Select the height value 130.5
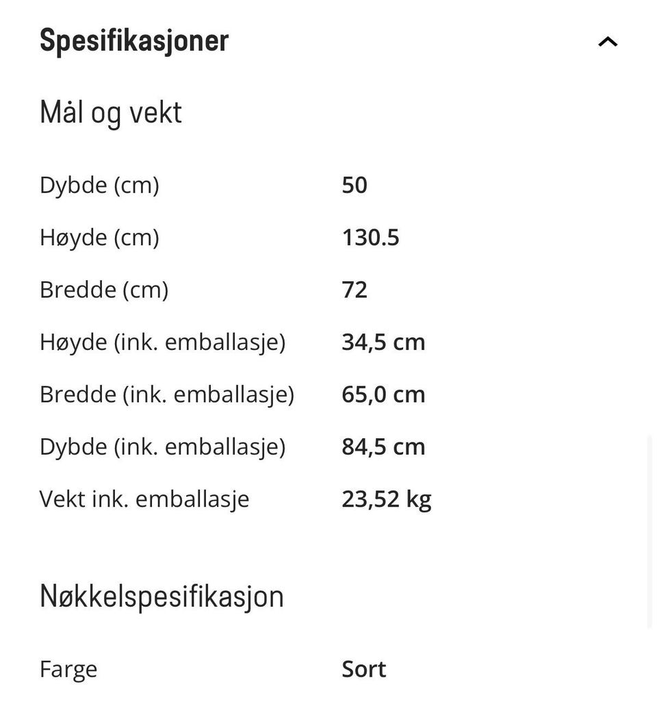657x719 pixels. coord(370,238)
